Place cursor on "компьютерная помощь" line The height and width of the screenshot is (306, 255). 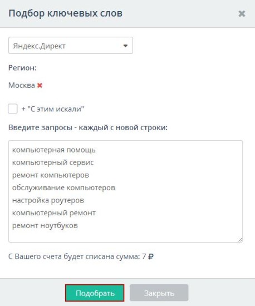(54, 150)
